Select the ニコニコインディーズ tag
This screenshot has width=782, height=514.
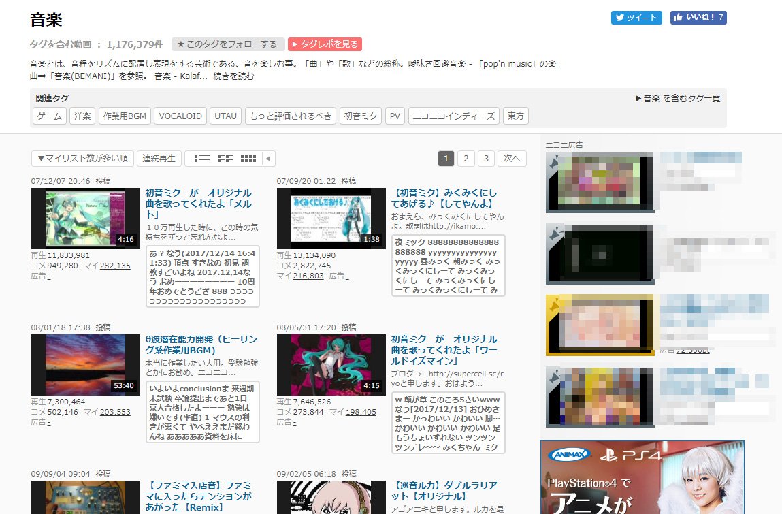click(x=454, y=116)
